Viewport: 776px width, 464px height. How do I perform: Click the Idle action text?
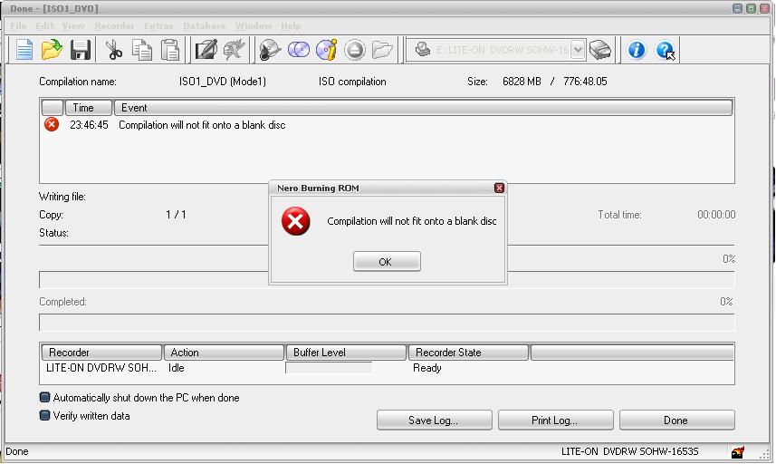coord(177,368)
